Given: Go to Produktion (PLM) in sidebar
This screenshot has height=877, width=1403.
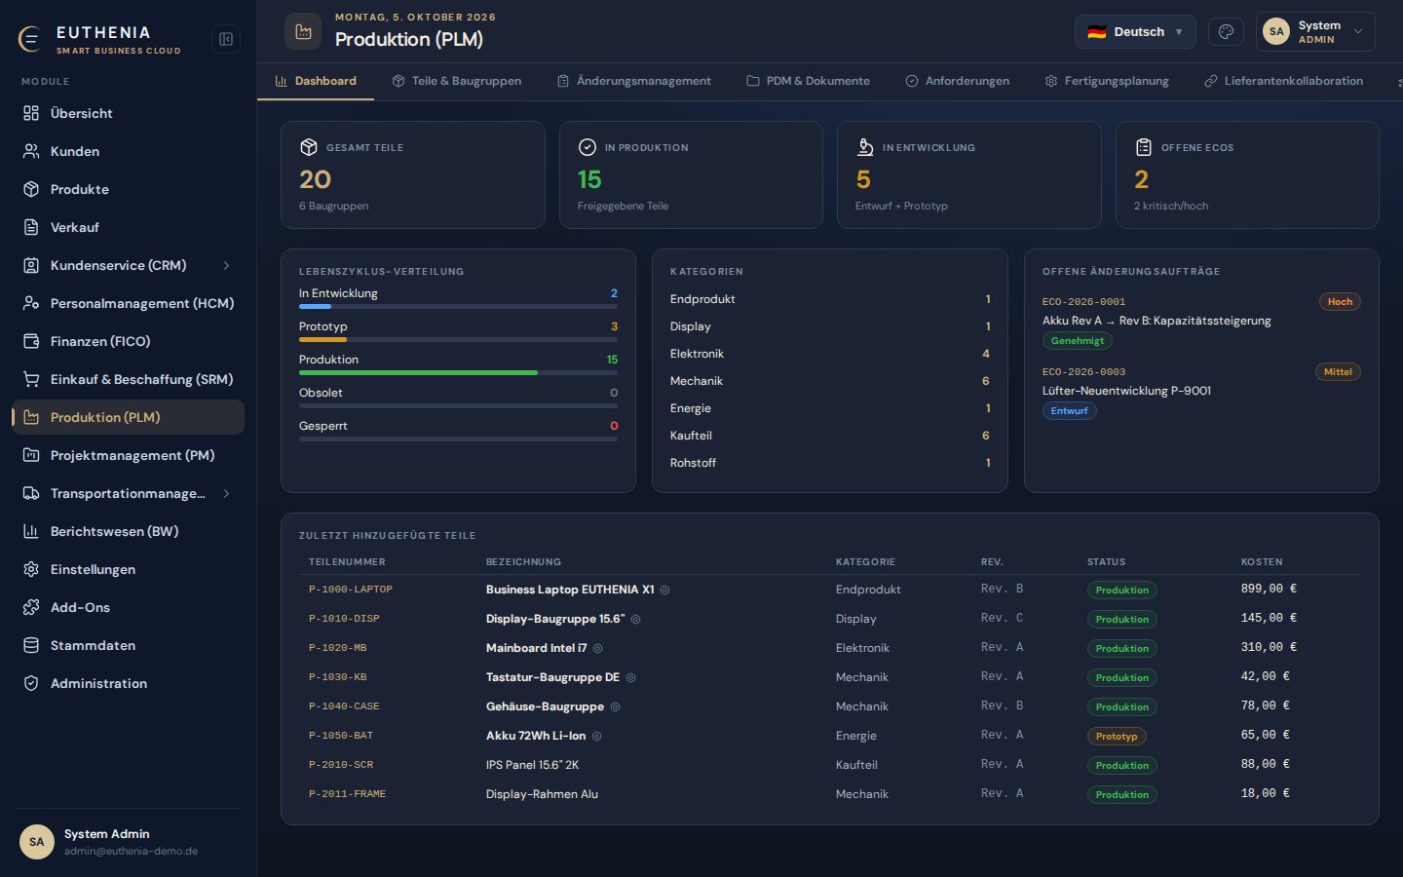Looking at the screenshot, I should (128, 417).
